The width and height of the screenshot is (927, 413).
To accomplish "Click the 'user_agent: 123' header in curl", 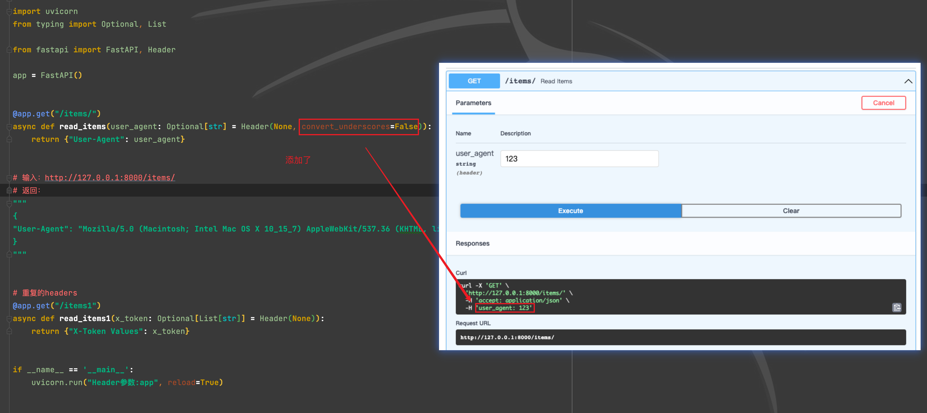I will [505, 308].
